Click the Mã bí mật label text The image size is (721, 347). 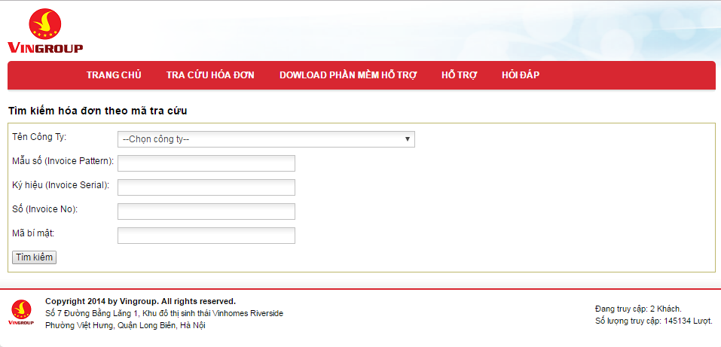(x=34, y=233)
